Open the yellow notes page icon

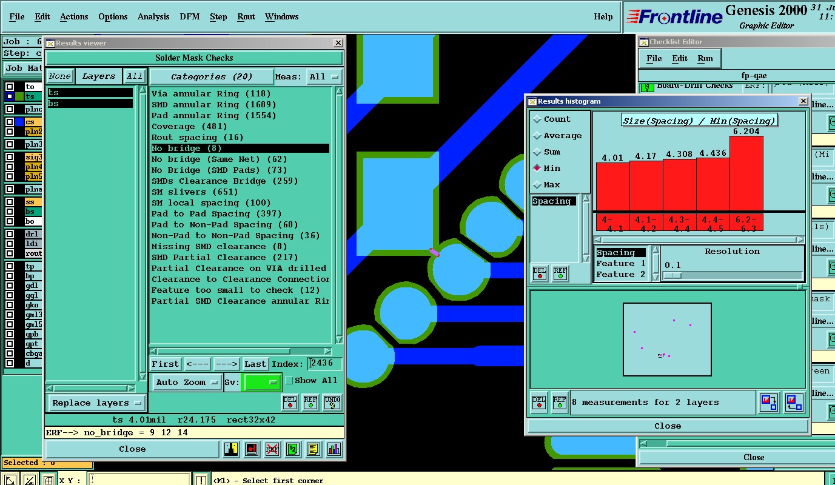tap(313, 449)
